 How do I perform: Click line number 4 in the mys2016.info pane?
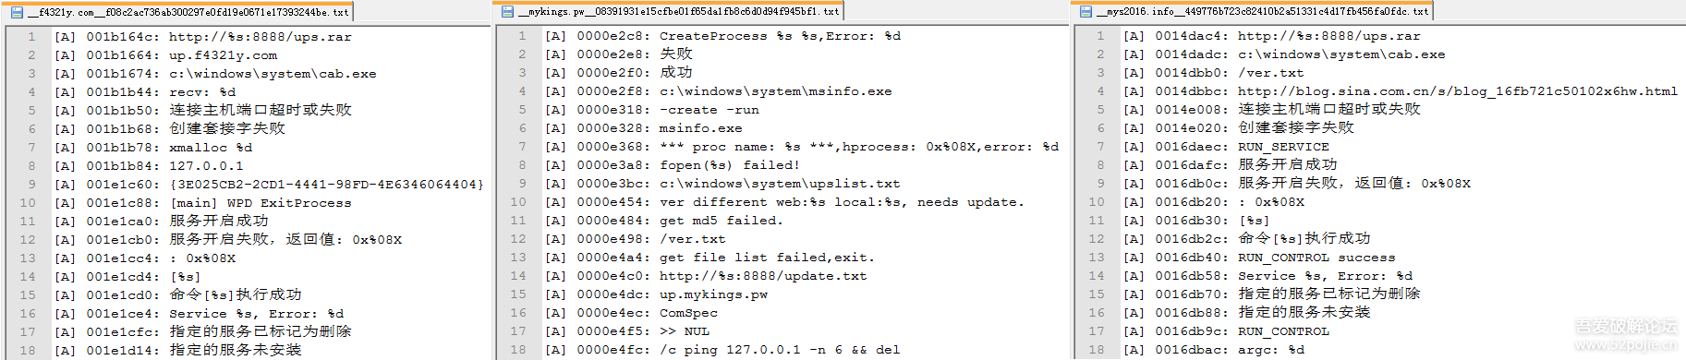(1100, 91)
